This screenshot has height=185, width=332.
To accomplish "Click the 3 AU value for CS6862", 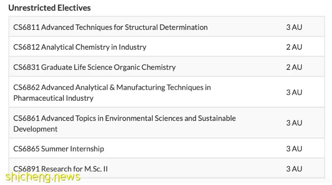I will [x=294, y=92].
